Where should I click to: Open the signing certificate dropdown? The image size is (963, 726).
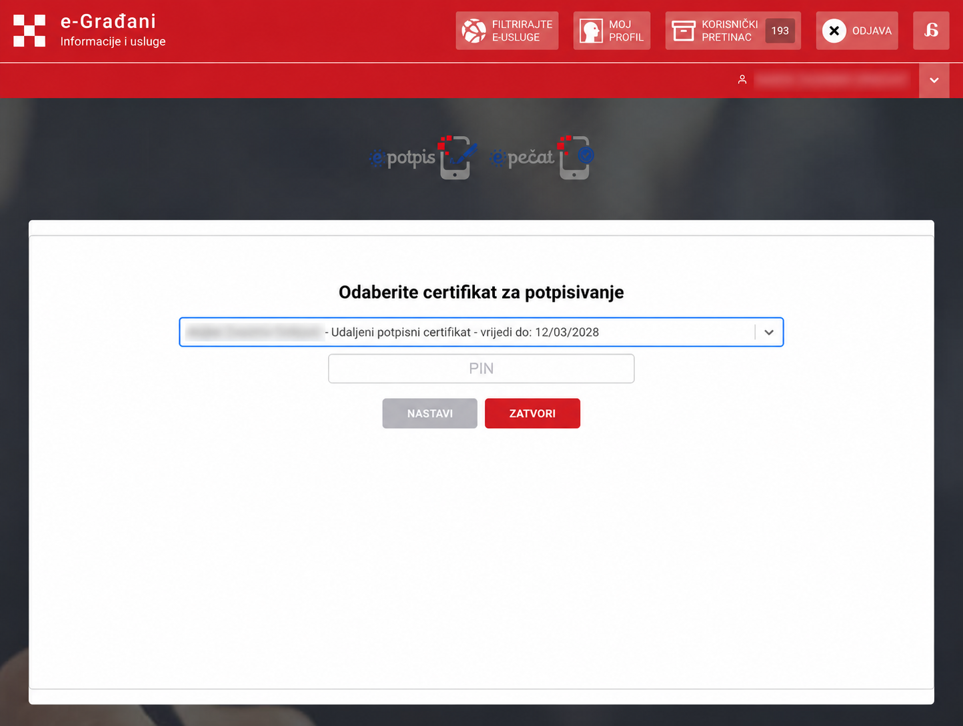[481, 332]
